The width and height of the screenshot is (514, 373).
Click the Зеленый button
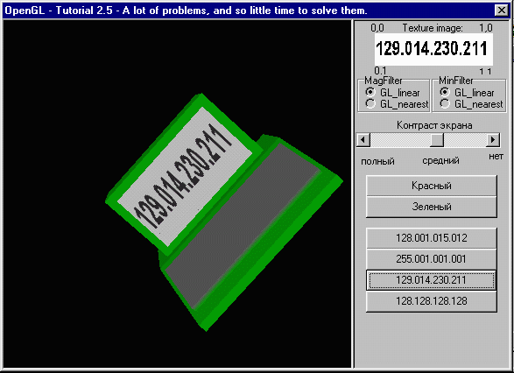(432, 207)
